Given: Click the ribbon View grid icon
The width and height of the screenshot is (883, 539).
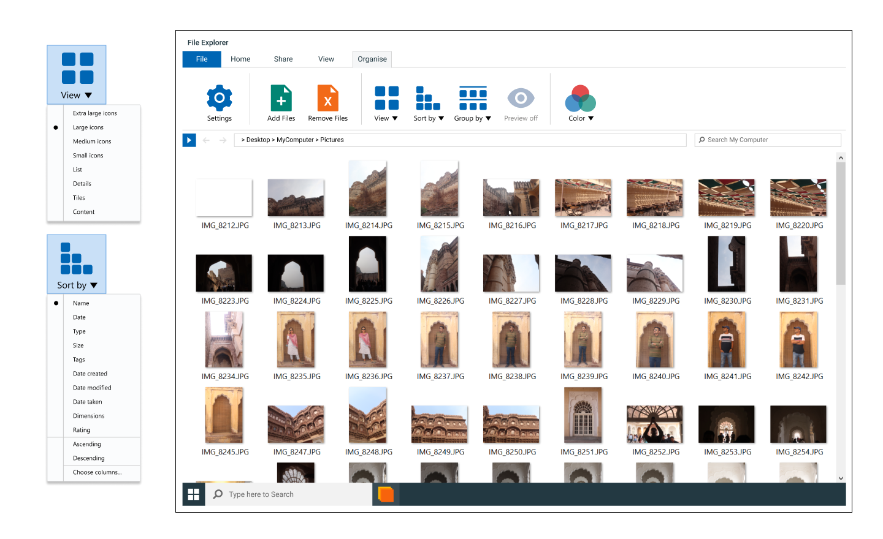Looking at the screenshot, I should coord(386,98).
